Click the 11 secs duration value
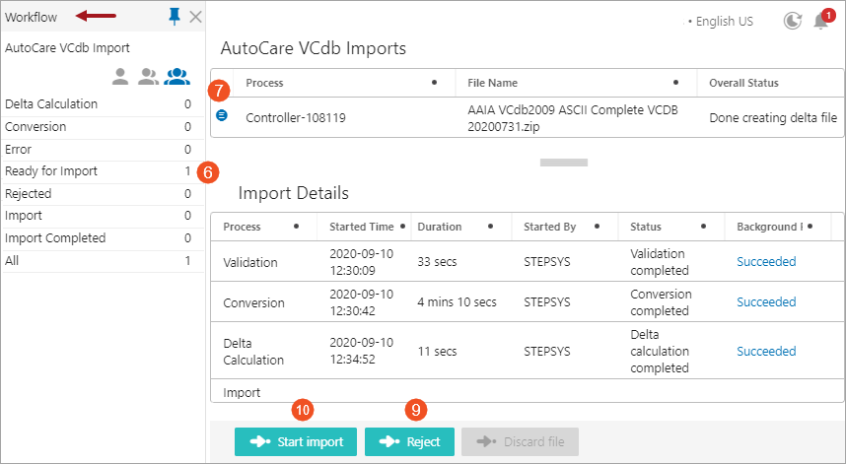 [x=437, y=352]
